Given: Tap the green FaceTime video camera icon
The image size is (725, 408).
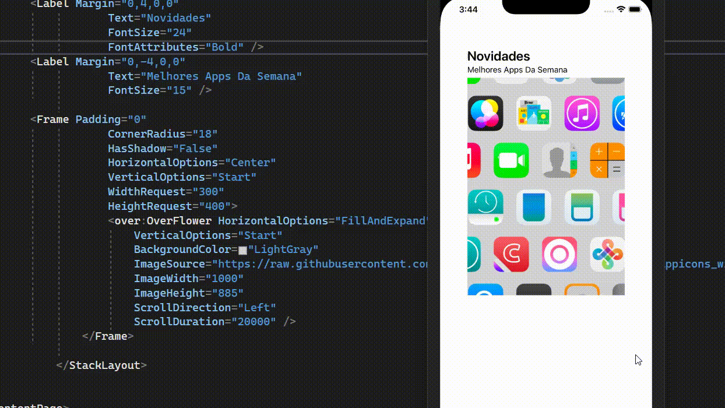Looking at the screenshot, I should click(511, 160).
